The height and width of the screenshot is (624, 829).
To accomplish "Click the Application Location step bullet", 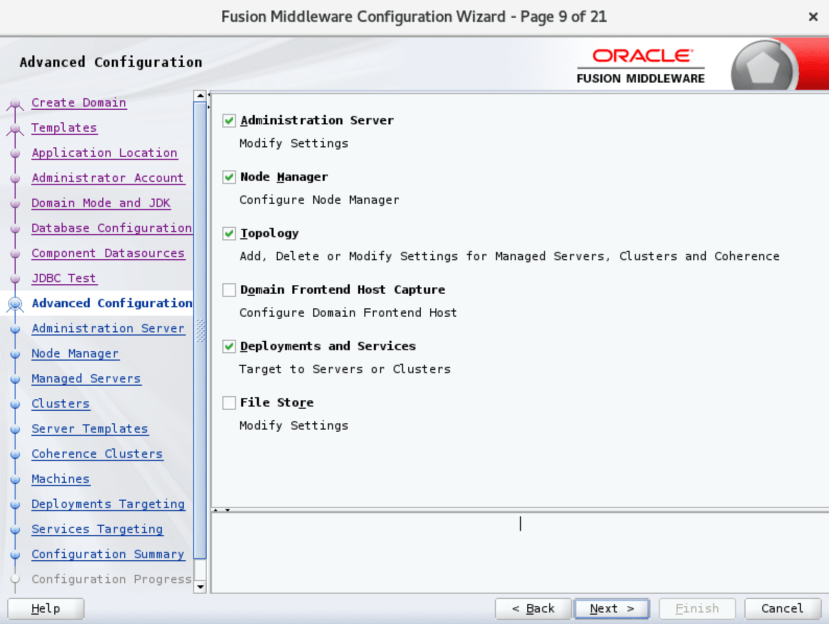I will [15, 153].
